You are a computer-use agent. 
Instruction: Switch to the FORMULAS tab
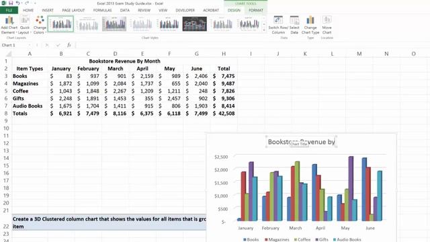point(103,10)
